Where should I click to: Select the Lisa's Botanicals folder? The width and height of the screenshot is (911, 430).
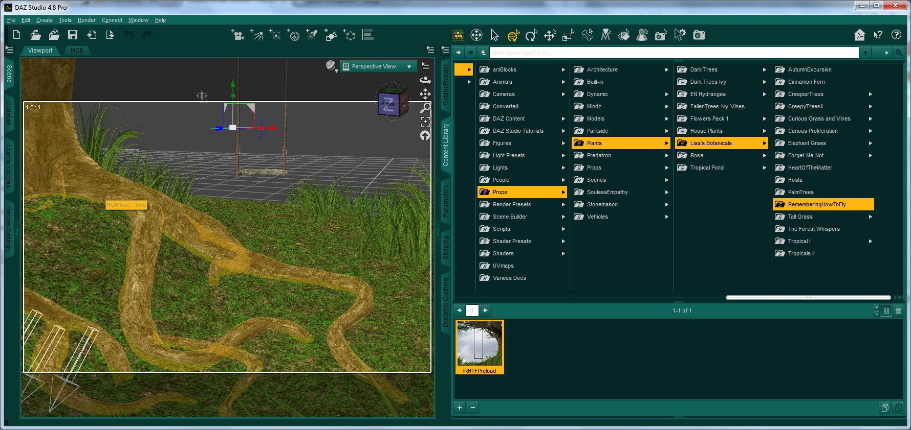coord(721,143)
